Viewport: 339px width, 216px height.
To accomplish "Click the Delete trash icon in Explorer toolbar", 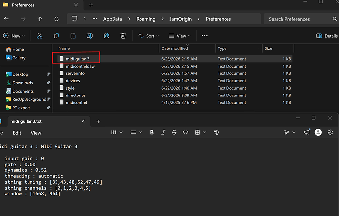I will (123, 36).
